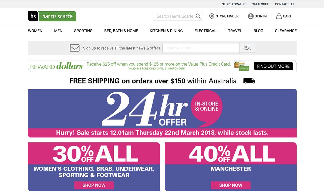Click the free shipping delivery van icon

pyautogui.click(x=249, y=81)
